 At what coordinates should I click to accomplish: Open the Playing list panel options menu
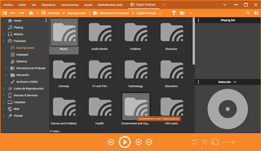[198, 20]
